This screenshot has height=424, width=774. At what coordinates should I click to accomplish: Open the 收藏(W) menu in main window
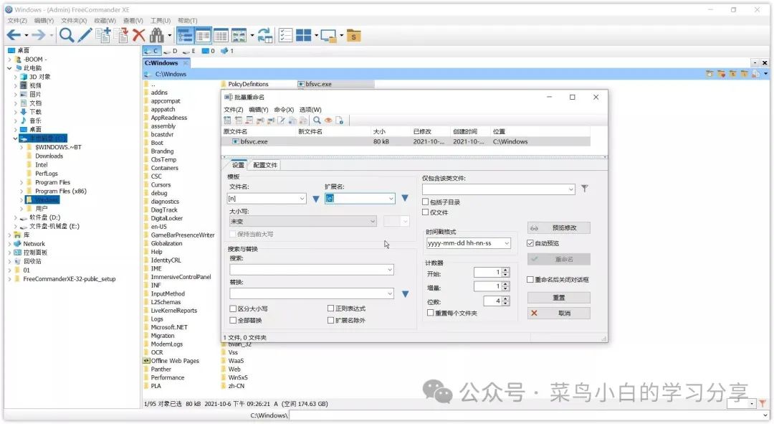(x=105, y=21)
